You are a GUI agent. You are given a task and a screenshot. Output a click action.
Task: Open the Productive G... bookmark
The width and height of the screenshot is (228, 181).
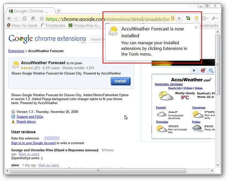click(x=85, y=26)
